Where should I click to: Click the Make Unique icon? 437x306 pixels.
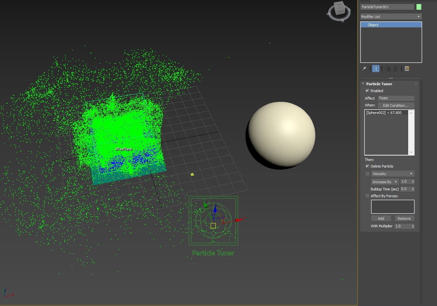click(x=388, y=69)
